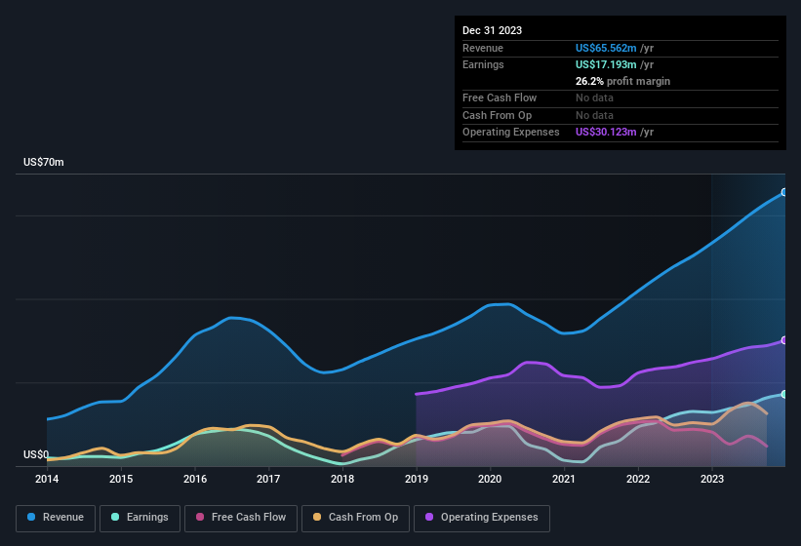Click the 2014 x-axis label
Screen dimensions: 801x546
(x=47, y=479)
